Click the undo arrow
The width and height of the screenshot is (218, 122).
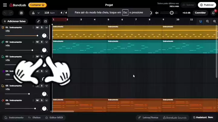[x=5, y=13]
